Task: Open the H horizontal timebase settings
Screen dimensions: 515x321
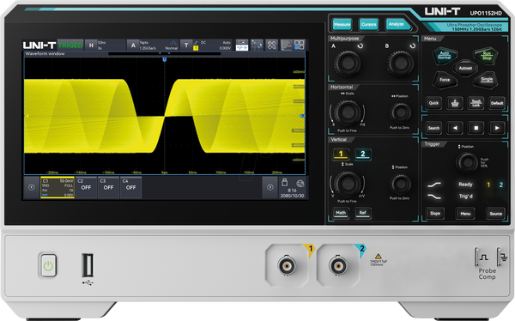Action: (105, 45)
